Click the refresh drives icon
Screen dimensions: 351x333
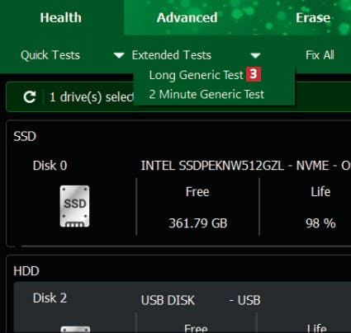click(x=30, y=96)
